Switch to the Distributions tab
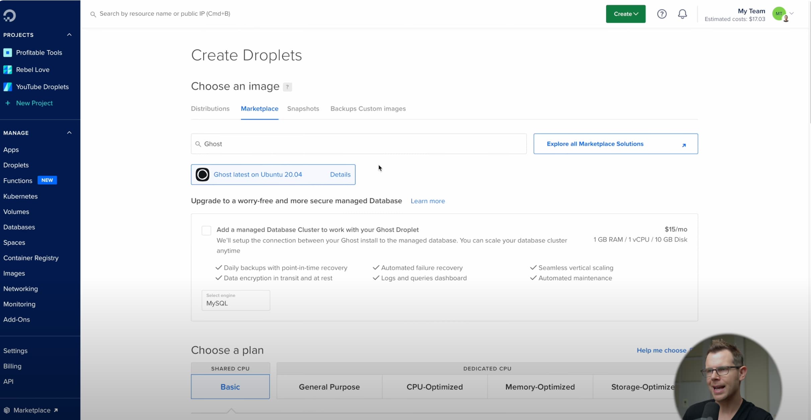 pos(210,109)
